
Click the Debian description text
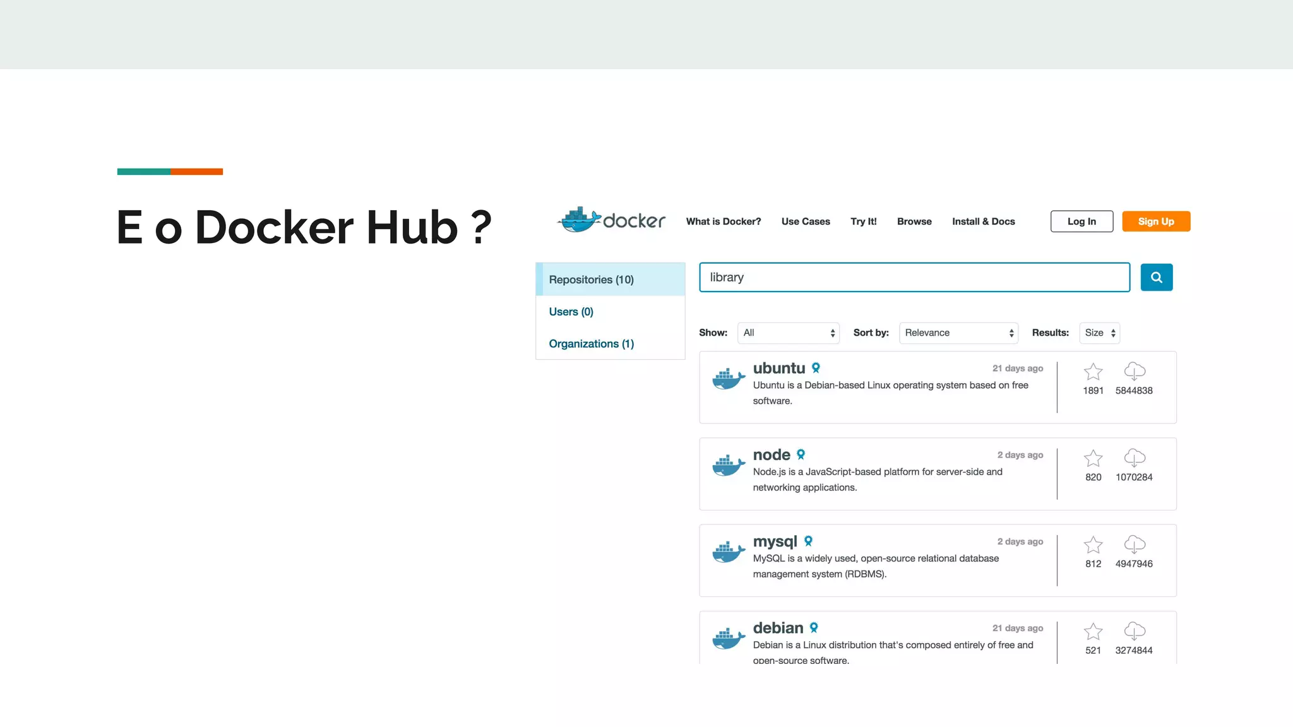(893, 653)
